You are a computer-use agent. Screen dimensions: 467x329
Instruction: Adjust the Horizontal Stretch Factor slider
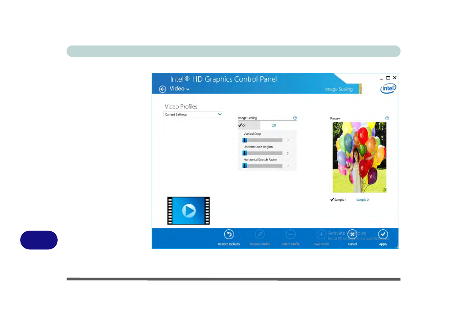[x=262, y=166]
